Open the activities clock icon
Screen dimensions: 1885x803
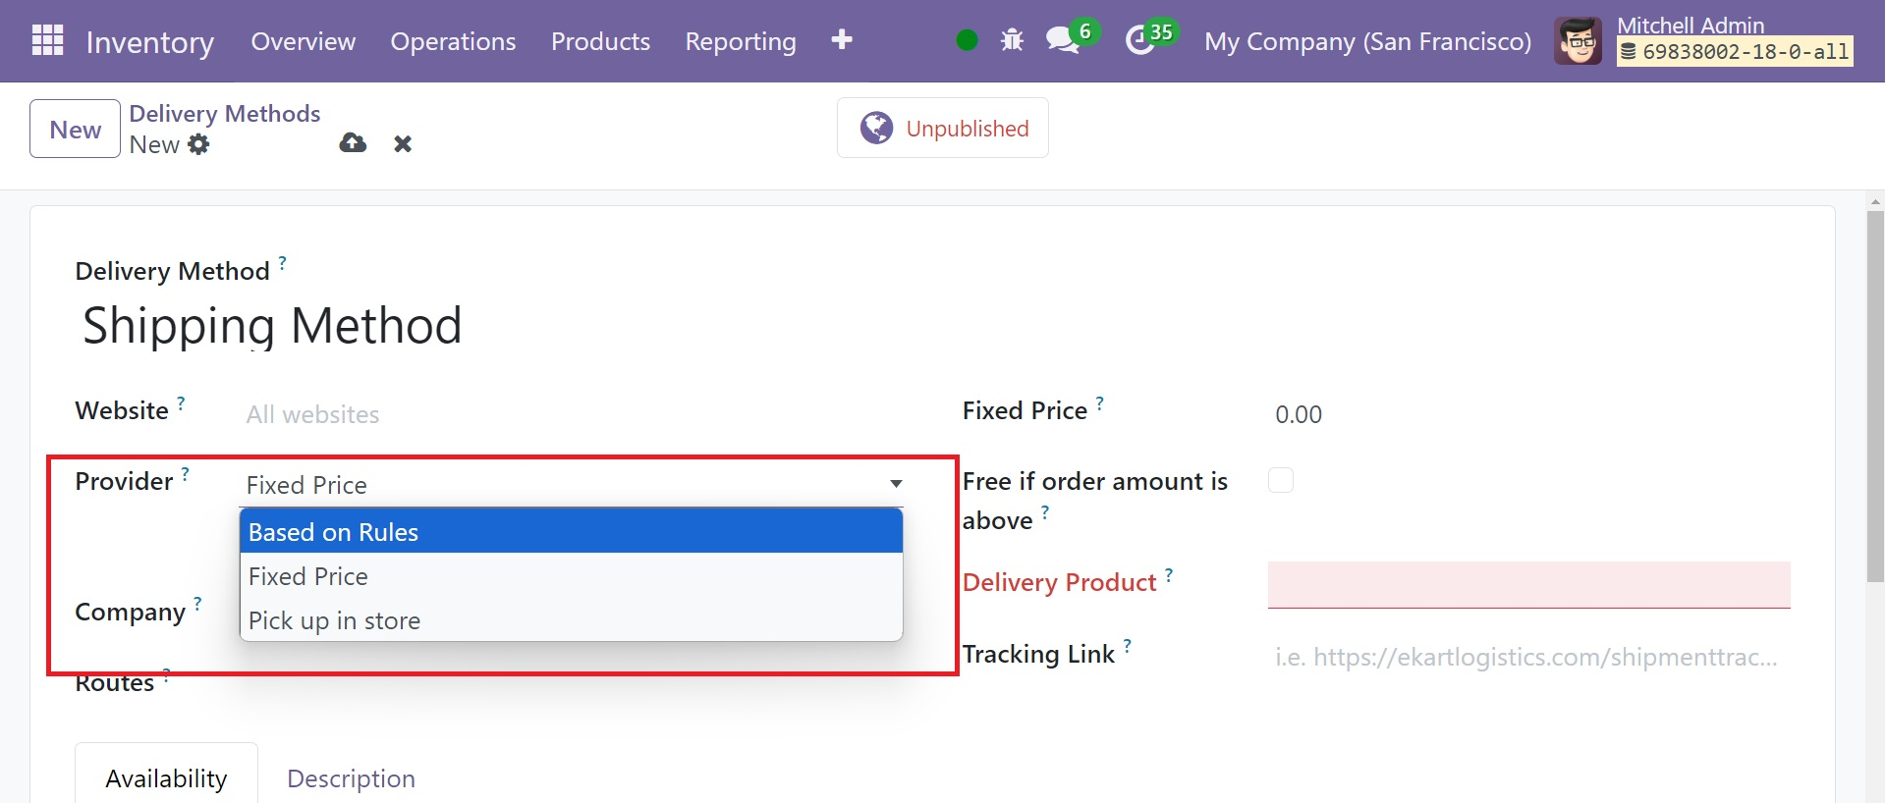tap(1139, 40)
